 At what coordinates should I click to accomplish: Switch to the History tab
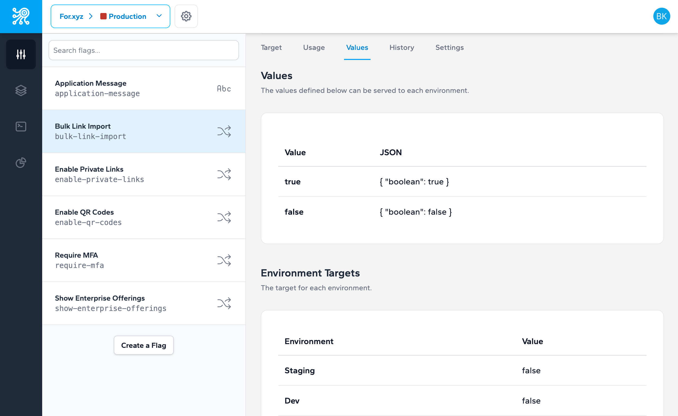401,47
